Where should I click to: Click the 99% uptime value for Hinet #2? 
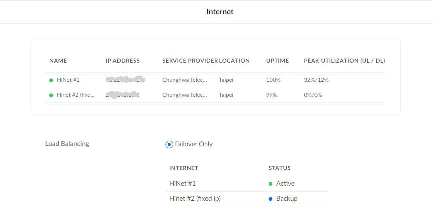click(x=272, y=95)
